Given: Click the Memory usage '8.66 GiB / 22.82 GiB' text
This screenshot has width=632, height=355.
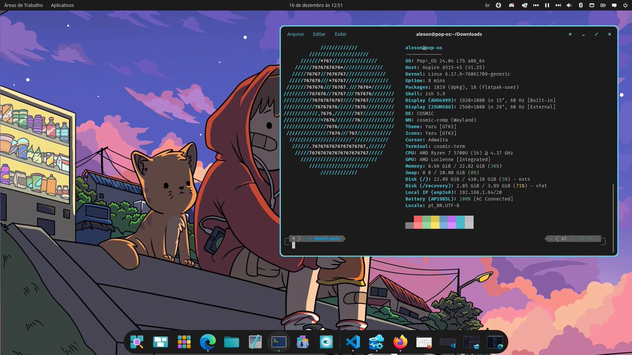Looking at the screenshot, I should (x=458, y=166).
